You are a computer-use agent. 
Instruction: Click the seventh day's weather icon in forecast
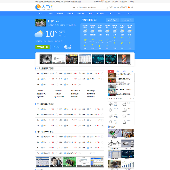coord(129,31)
